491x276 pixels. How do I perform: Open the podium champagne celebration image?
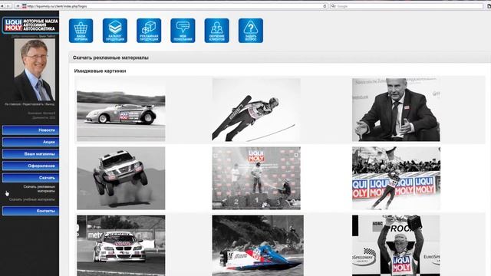point(256,178)
